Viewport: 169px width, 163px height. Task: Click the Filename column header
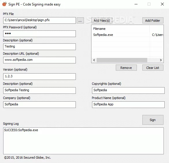120,29
